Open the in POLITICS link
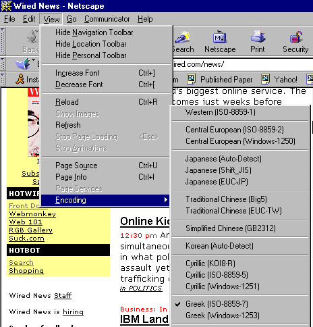The height and width of the screenshot is (327, 313). coord(141,288)
